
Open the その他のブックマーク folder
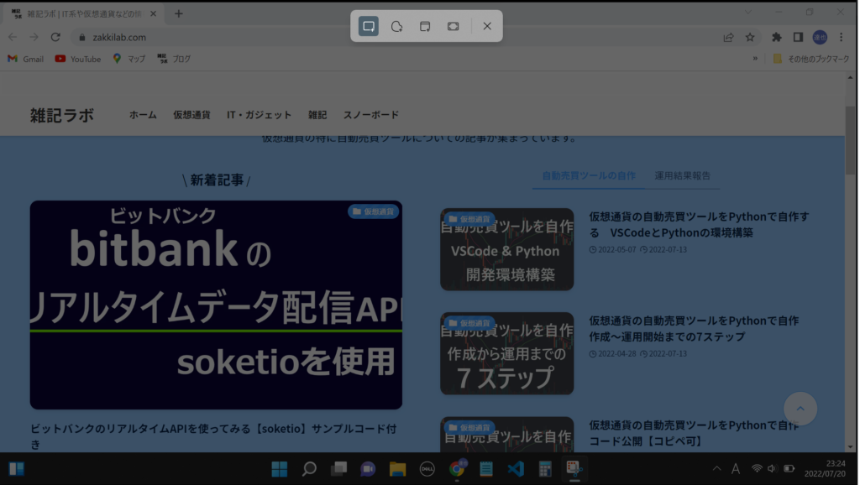coord(810,60)
